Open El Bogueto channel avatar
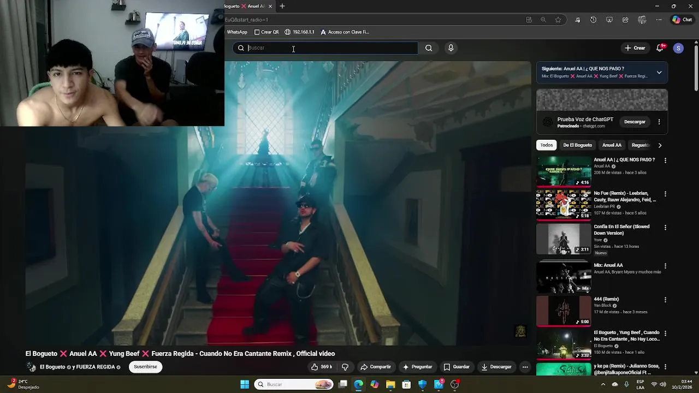 pyautogui.click(x=31, y=367)
